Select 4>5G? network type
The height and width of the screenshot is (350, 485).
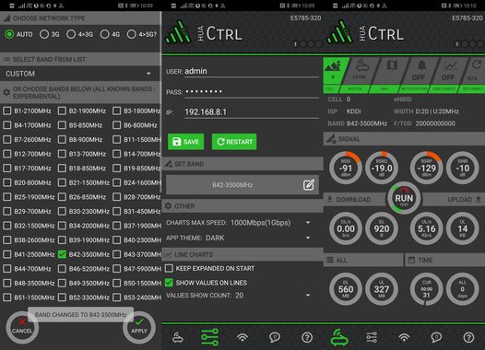pyautogui.click(x=142, y=34)
